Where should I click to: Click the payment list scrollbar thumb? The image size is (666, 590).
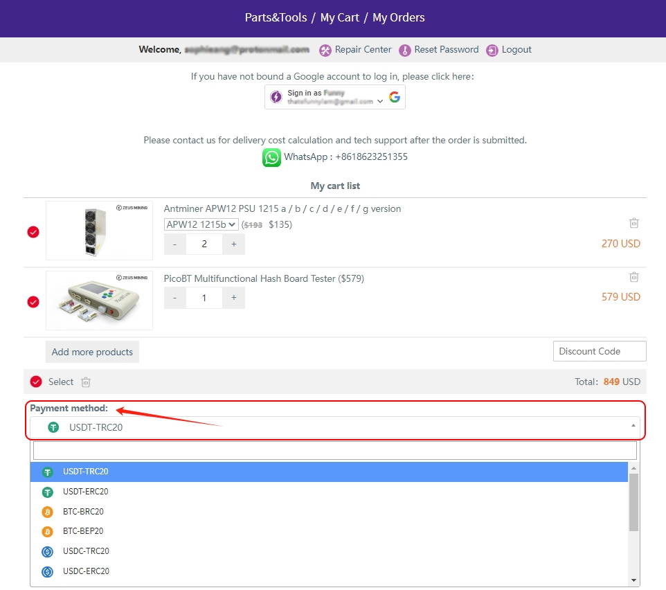633,502
